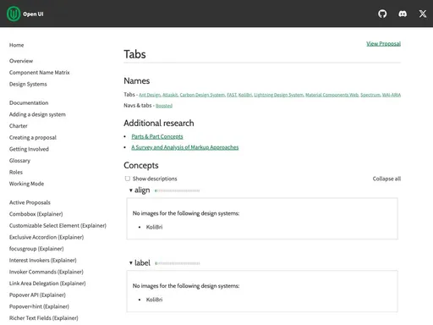Open the Carbon Design System link

pos(202,95)
